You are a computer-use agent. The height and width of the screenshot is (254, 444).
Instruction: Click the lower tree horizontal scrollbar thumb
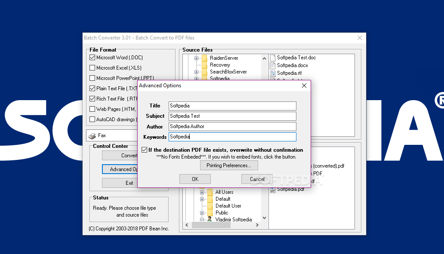click(x=211, y=225)
